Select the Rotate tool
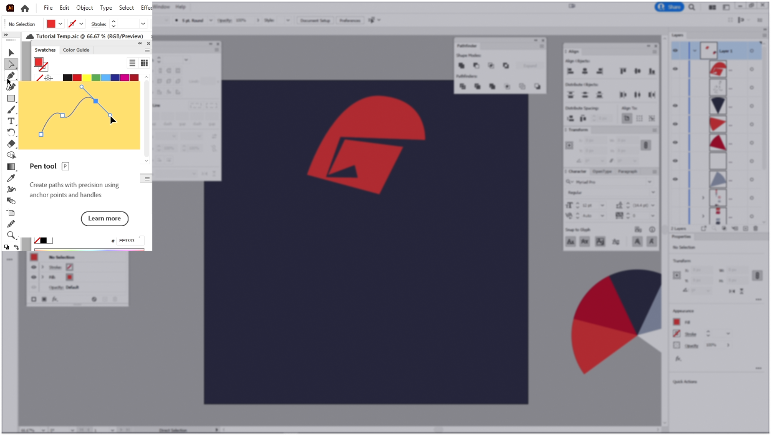This screenshot has height=435, width=771. pyautogui.click(x=11, y=132)
